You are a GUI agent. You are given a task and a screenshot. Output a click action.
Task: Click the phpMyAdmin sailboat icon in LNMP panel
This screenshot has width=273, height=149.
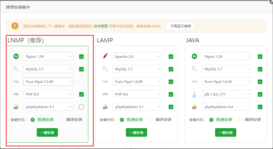(x=16, y=107)
